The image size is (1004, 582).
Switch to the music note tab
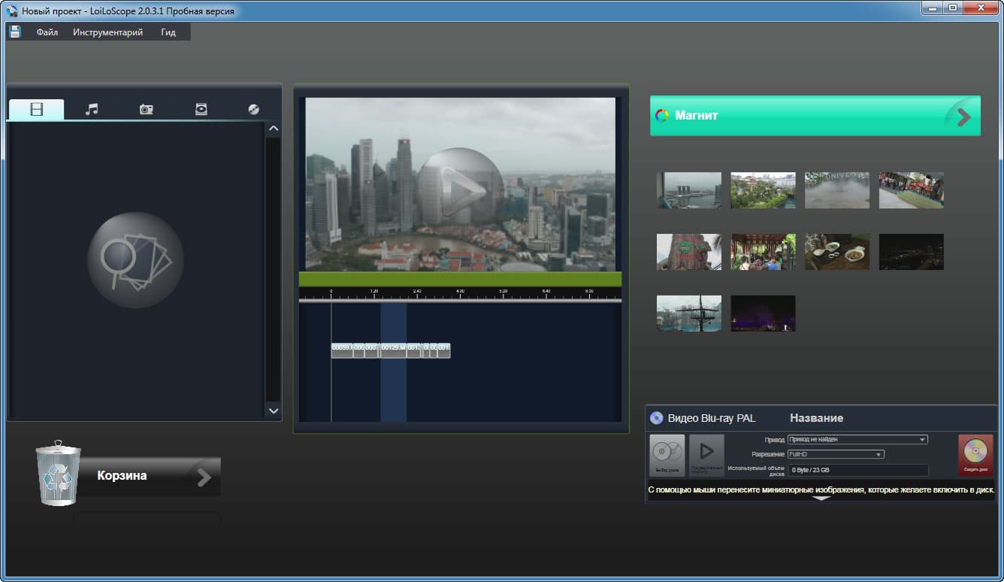92,109
